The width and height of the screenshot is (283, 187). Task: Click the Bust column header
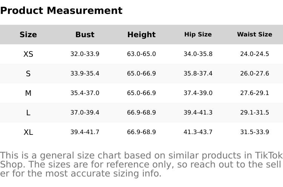85,35
